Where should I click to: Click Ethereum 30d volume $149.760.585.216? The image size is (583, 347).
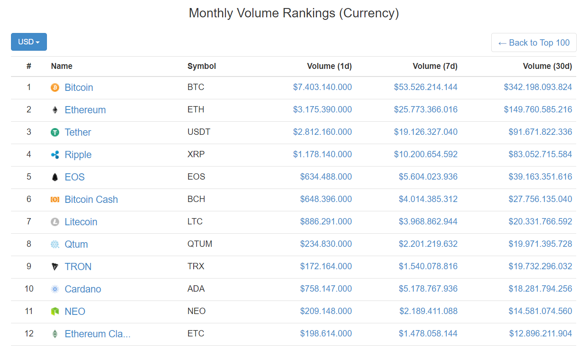pos(538,109)
